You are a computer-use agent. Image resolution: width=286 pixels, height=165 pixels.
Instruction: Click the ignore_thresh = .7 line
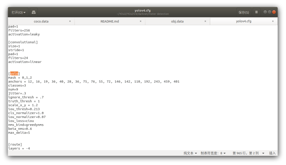tap(26, 97)
